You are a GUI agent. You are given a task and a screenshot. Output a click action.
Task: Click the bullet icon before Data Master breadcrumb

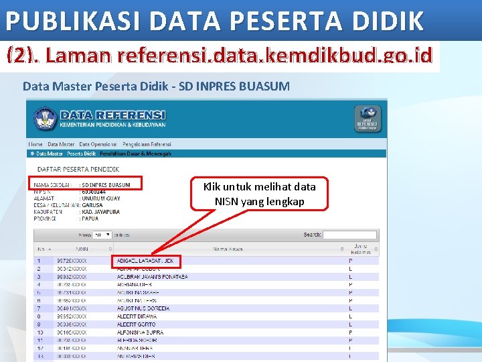(32, 154)
